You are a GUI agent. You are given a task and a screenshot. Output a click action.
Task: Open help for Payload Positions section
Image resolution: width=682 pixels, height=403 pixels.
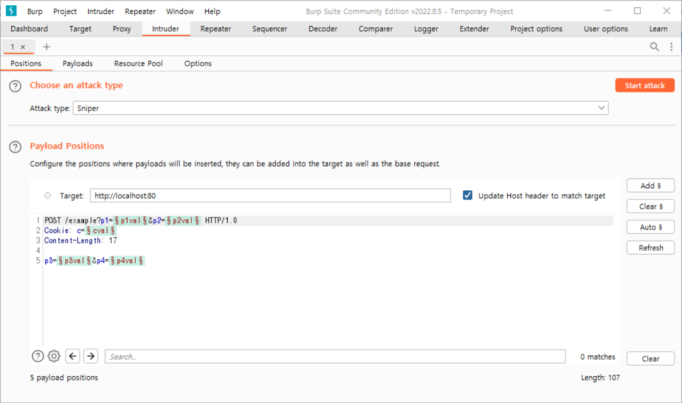15,146
